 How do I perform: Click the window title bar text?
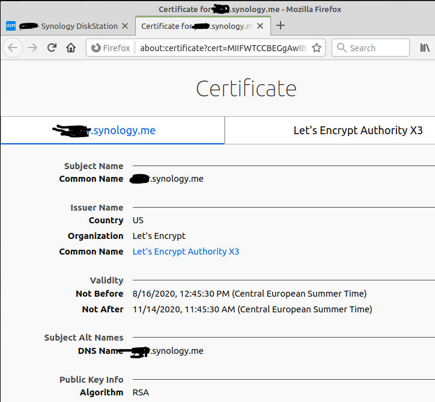[x=250, y=9]
